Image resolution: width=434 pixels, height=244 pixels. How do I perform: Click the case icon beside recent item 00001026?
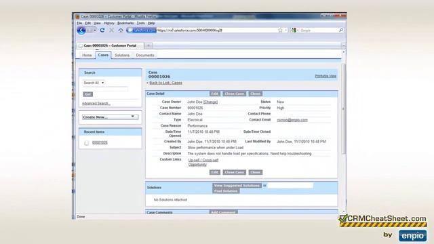click(x=87, y=143)
